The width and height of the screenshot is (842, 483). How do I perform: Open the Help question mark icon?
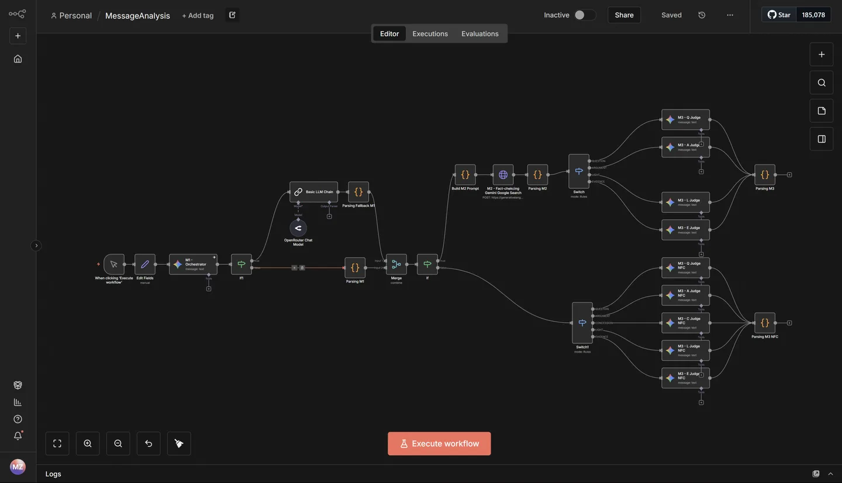point(18,419)
